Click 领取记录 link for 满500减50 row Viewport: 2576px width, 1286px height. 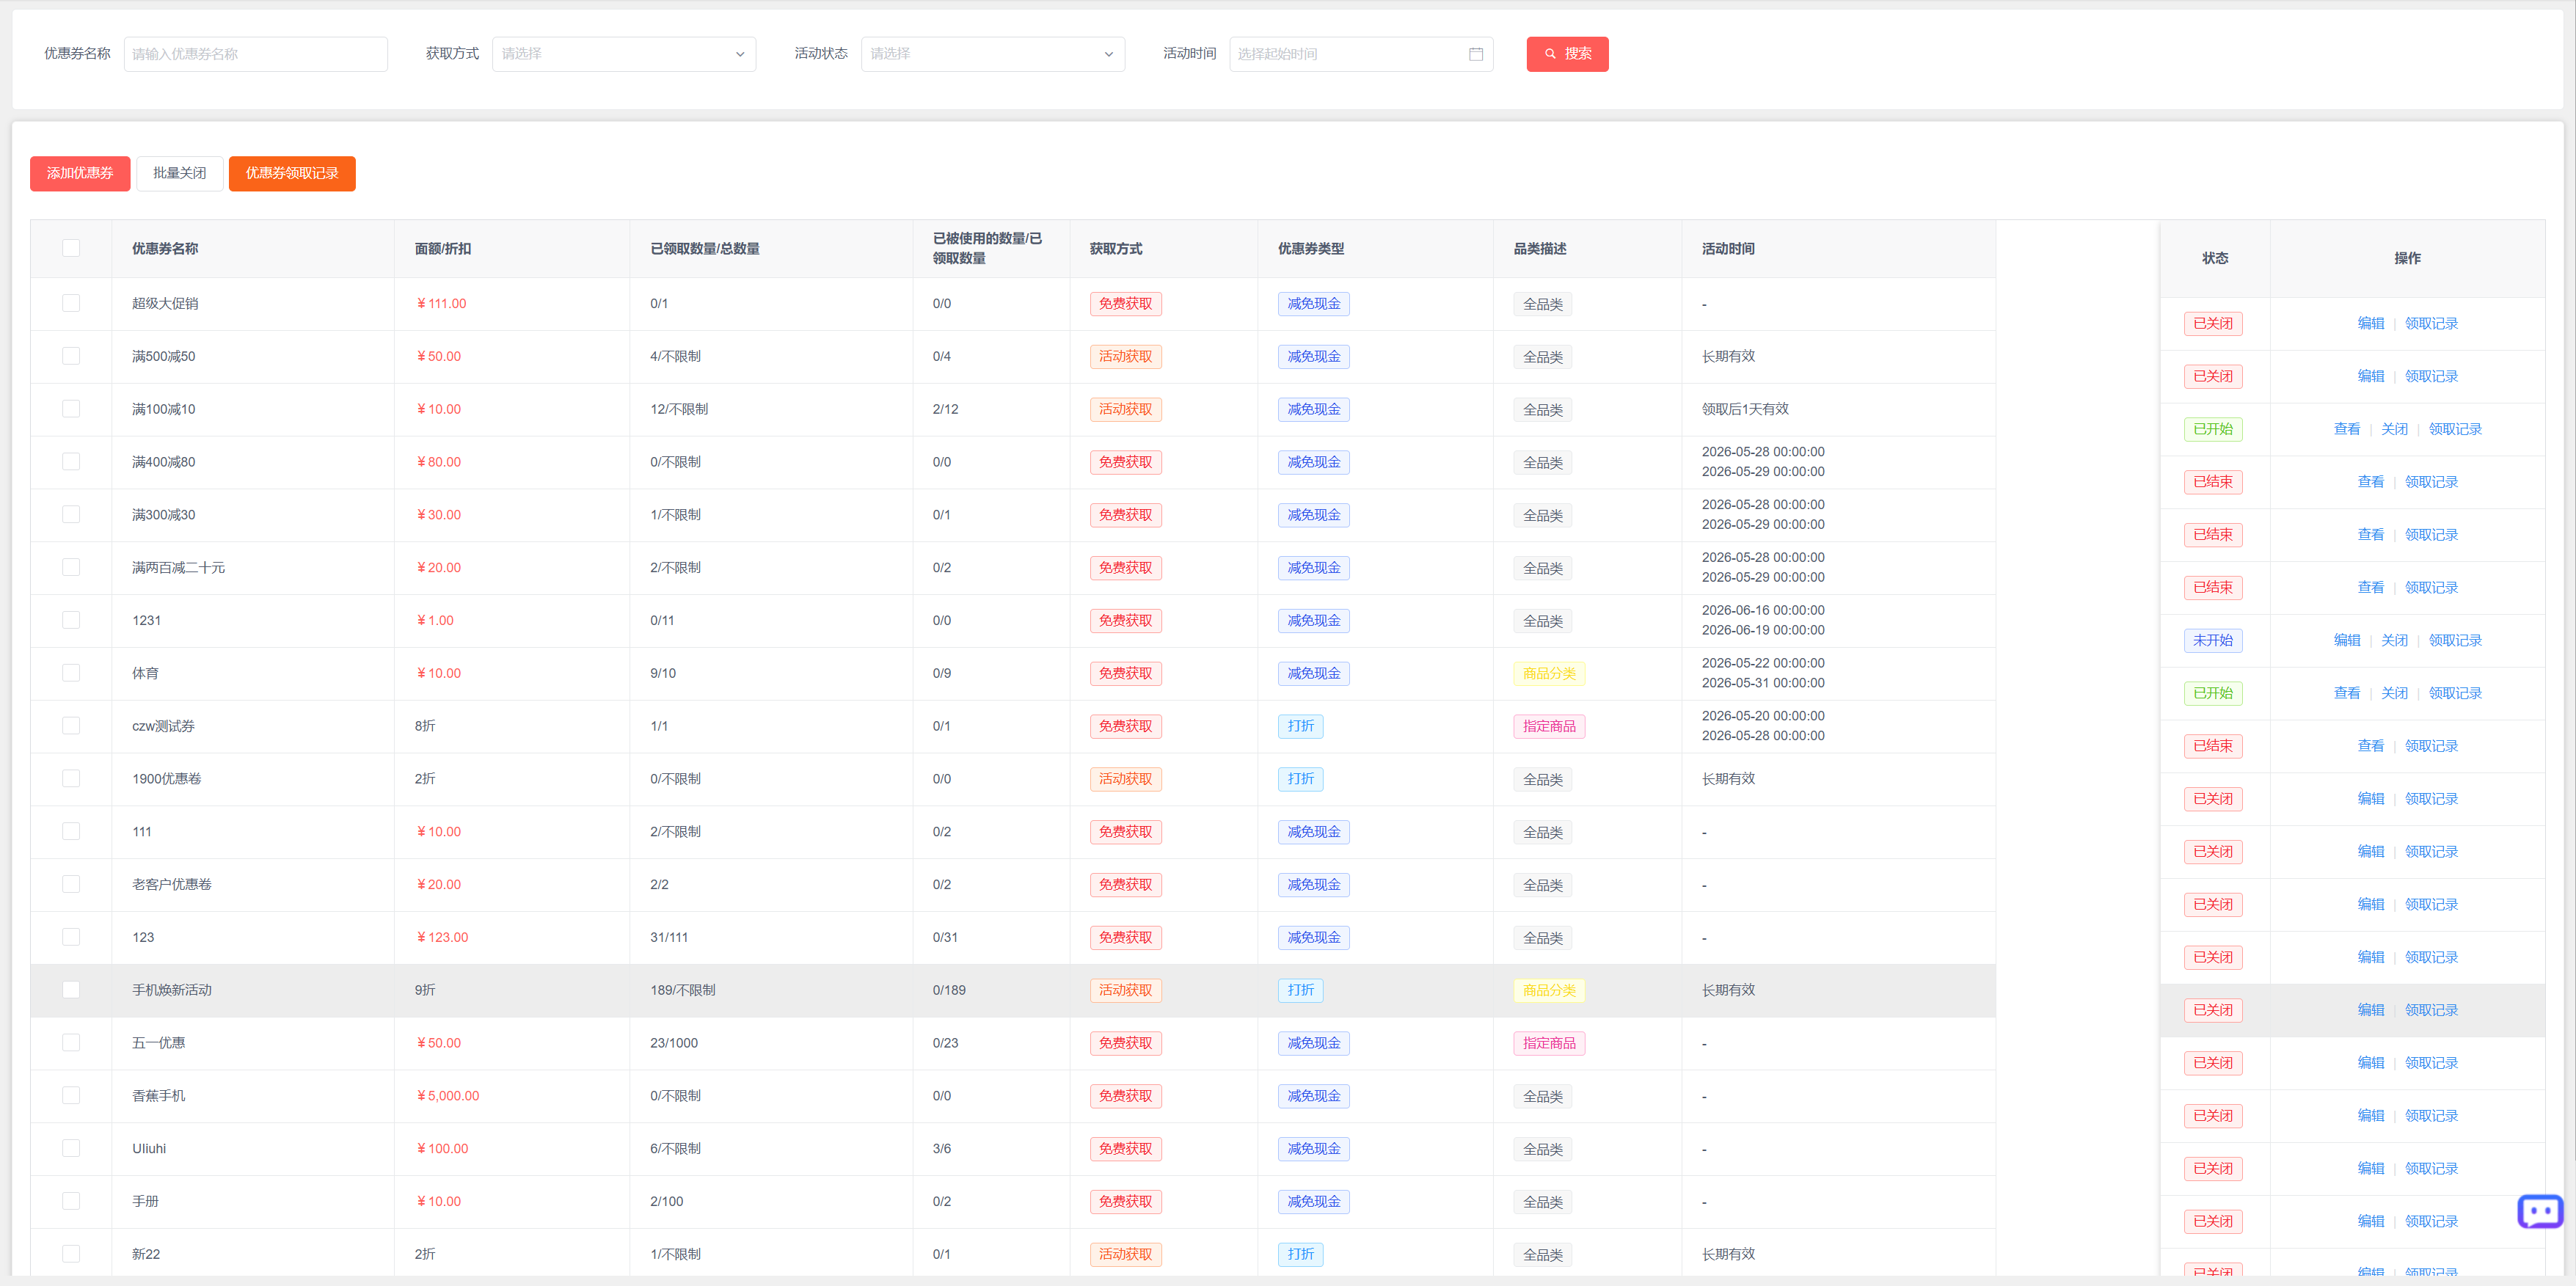coord(2431,376)
